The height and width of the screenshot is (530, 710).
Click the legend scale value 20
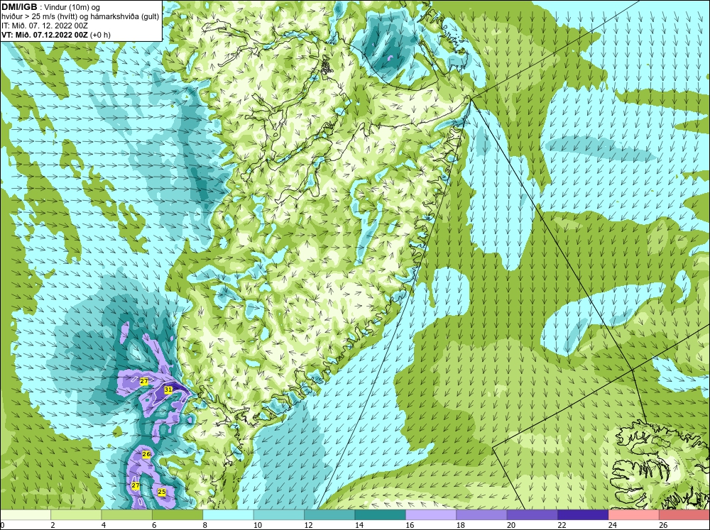pos(511,525)
